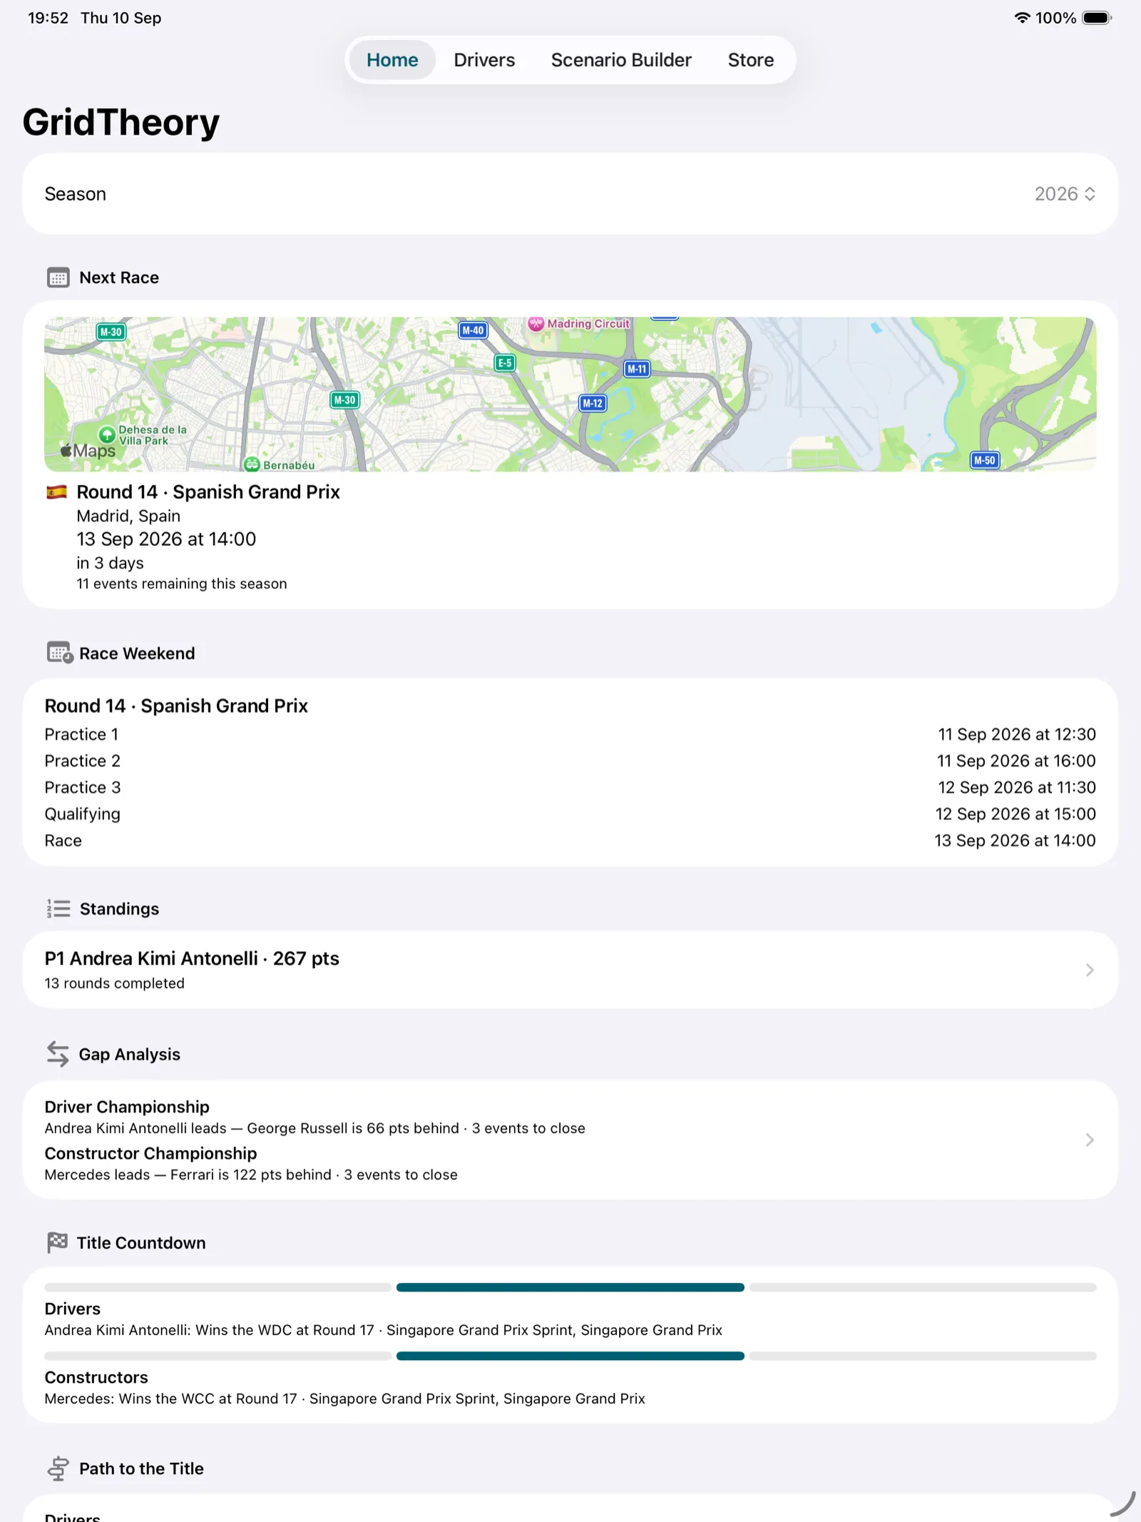Open the Madrid circuit map preview

click(570, 394)
